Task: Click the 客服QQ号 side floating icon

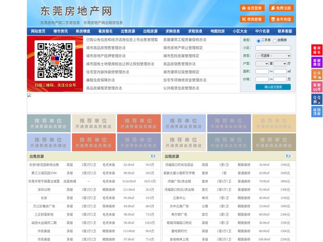Action: pos(317,87)
